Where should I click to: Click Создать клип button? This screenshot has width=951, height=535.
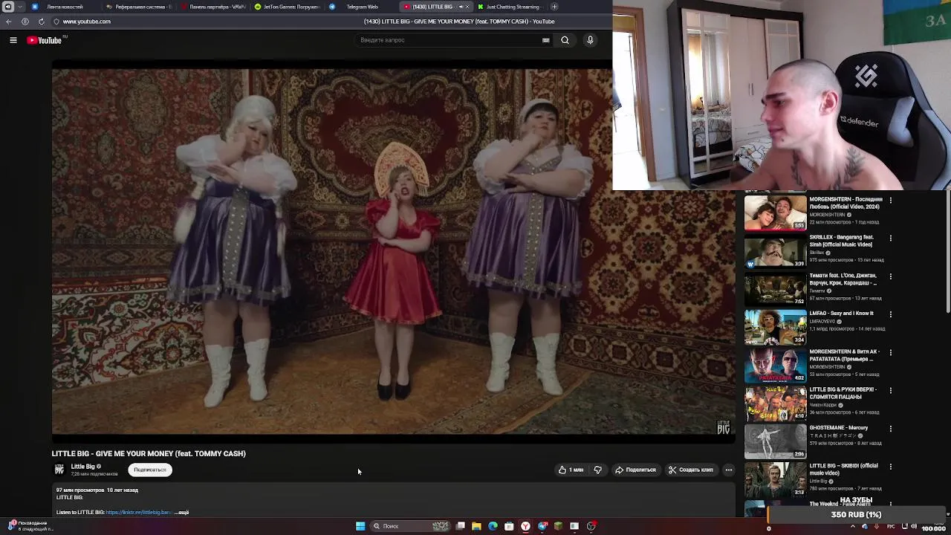point(691,470)
